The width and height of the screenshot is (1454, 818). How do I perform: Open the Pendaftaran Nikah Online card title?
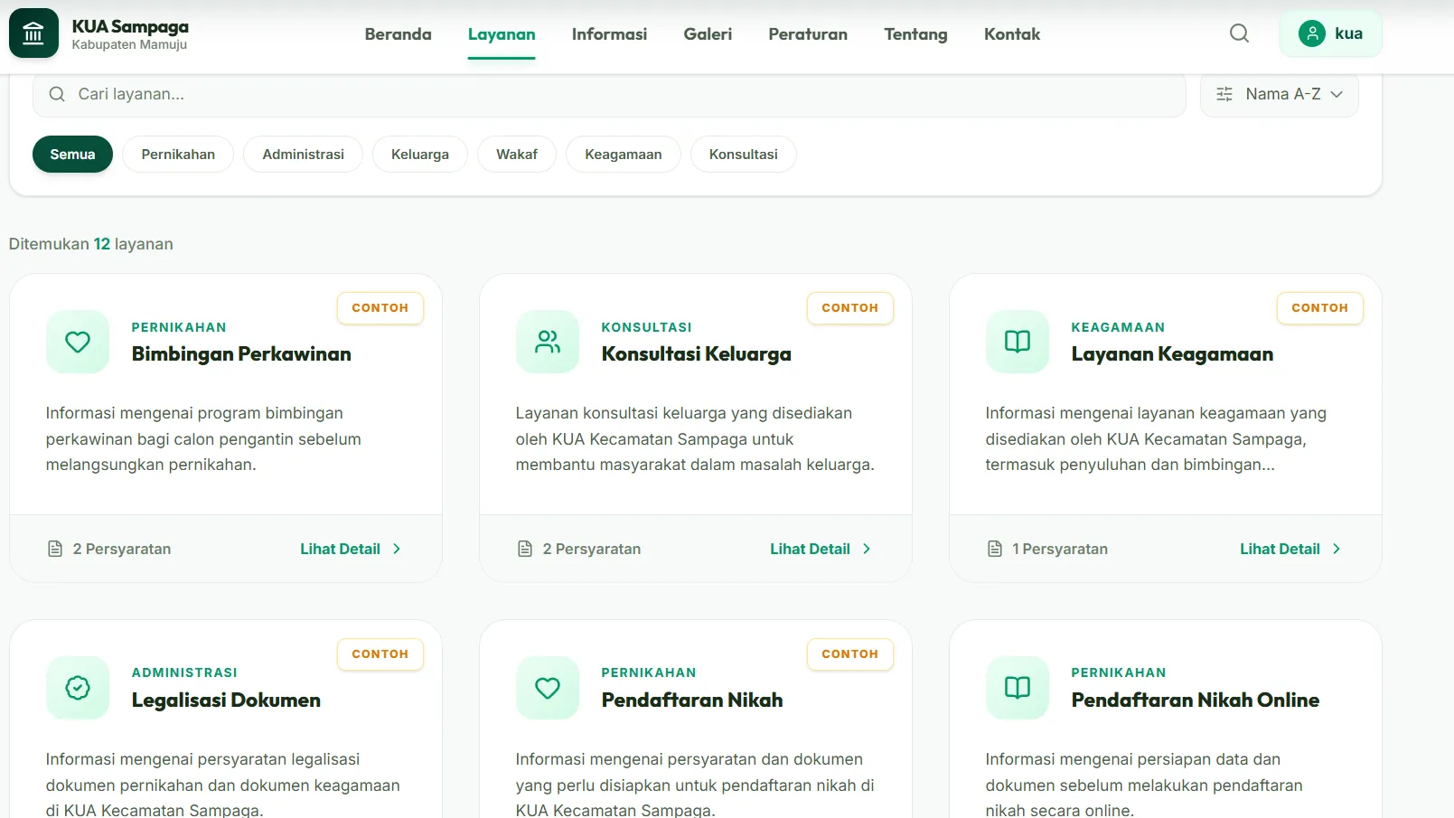click(x=1196, y=700)
